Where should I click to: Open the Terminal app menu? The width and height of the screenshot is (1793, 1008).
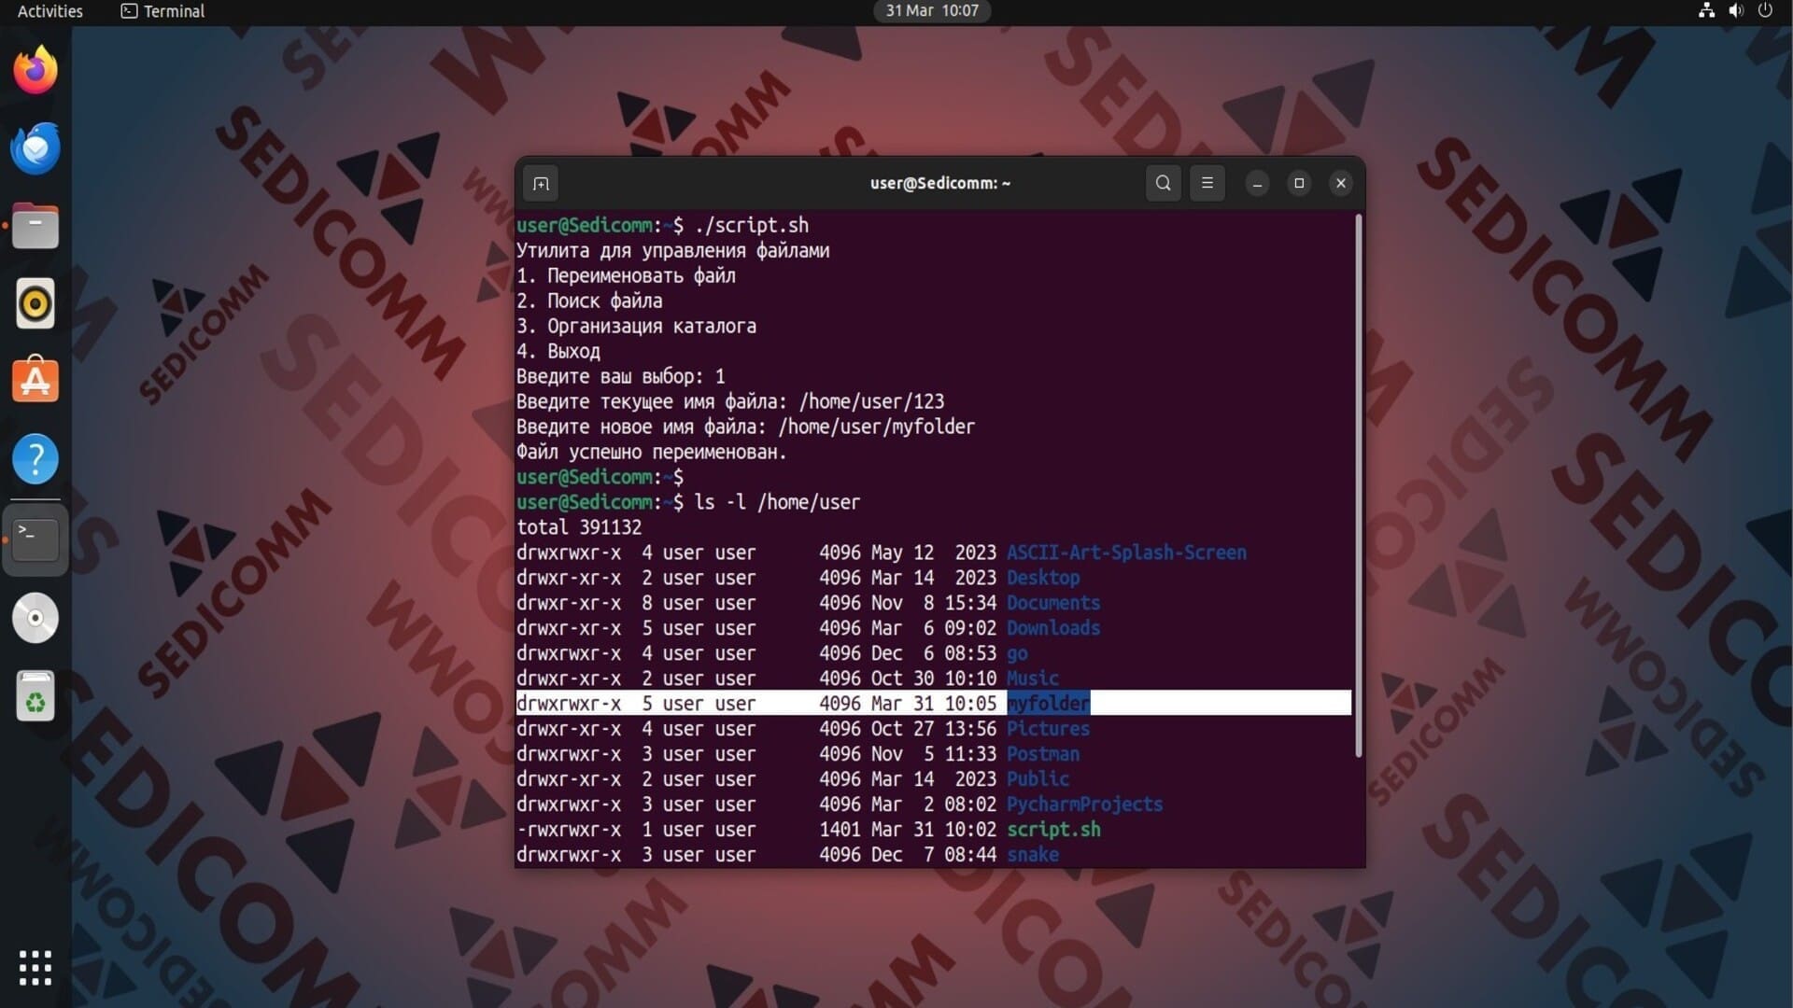163,11
